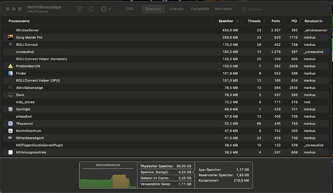The image size is (333, 193).
Task: Click the Problembericht warning icon
Action: point(11,66)
